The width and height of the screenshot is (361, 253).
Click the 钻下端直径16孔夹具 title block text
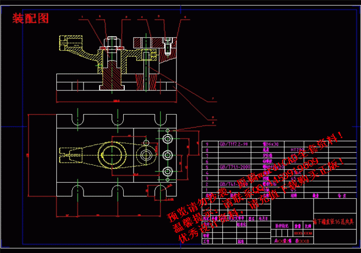[333, 222]
